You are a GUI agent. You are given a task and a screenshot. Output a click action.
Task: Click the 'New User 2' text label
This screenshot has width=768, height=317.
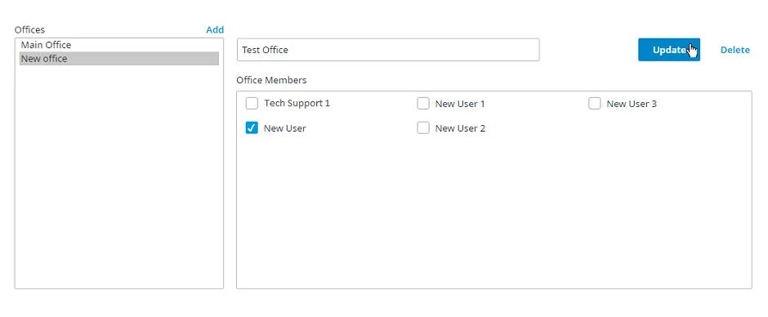coord(460,128)
